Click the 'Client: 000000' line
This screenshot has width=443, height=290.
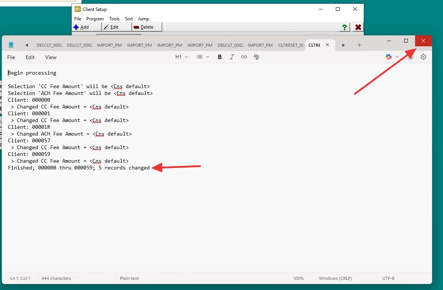[x=29, y=100]
